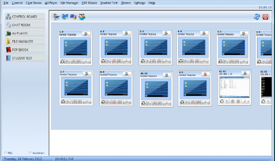Click the first toolbar icon with headset user
Image resolution: width=275 pixels, height=161 pixels.
(56, 17)
